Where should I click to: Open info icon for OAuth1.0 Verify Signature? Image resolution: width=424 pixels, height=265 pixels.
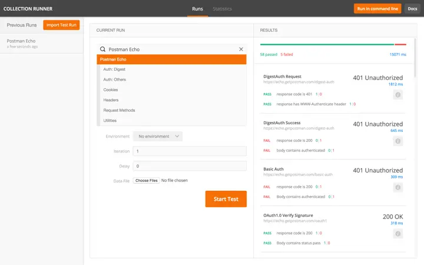pyautogui.click(x=397, y=234)
